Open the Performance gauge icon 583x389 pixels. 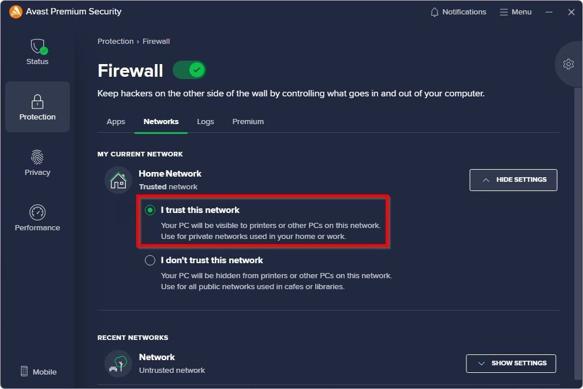[38, 212]
